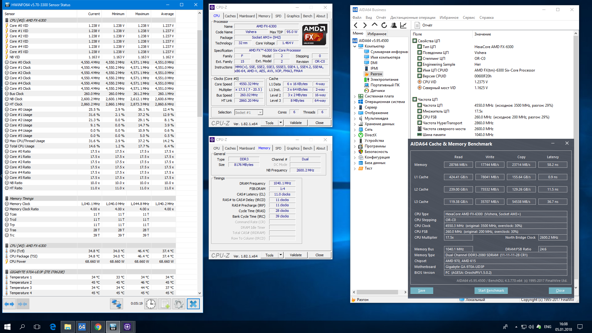
Task: Open the Отчёт report button
Action: [424, 25]
